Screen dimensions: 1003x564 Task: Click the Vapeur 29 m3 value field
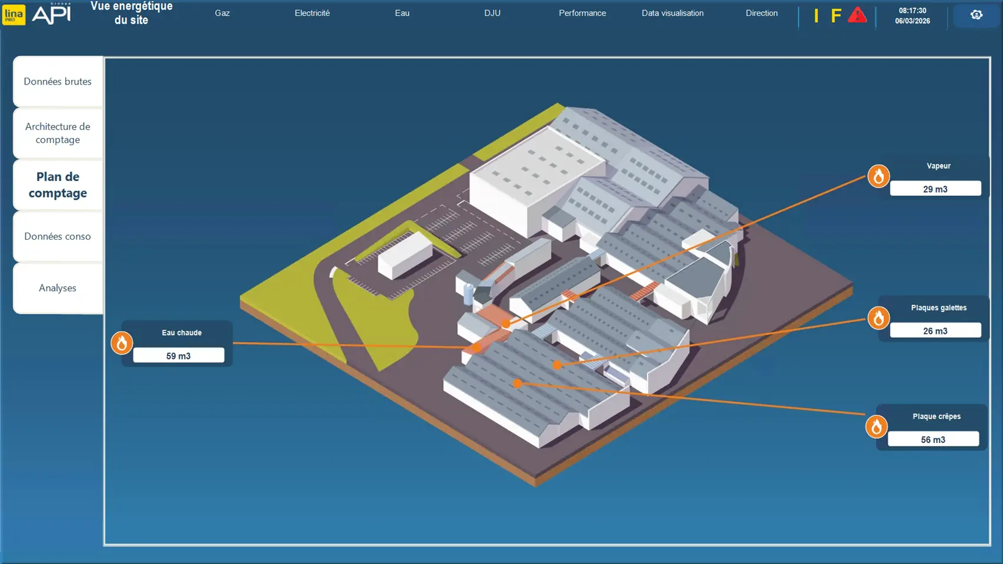(x=935, y=189)
